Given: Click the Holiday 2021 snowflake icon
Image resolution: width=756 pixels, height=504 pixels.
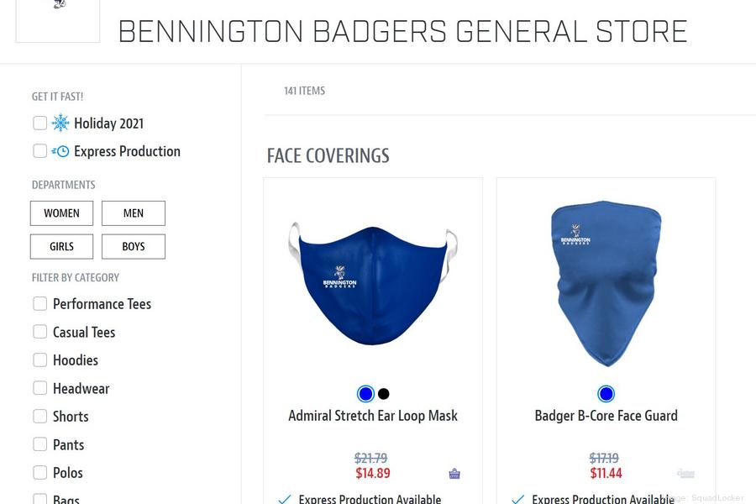Looking at the screenshot, I should [60, 123].
